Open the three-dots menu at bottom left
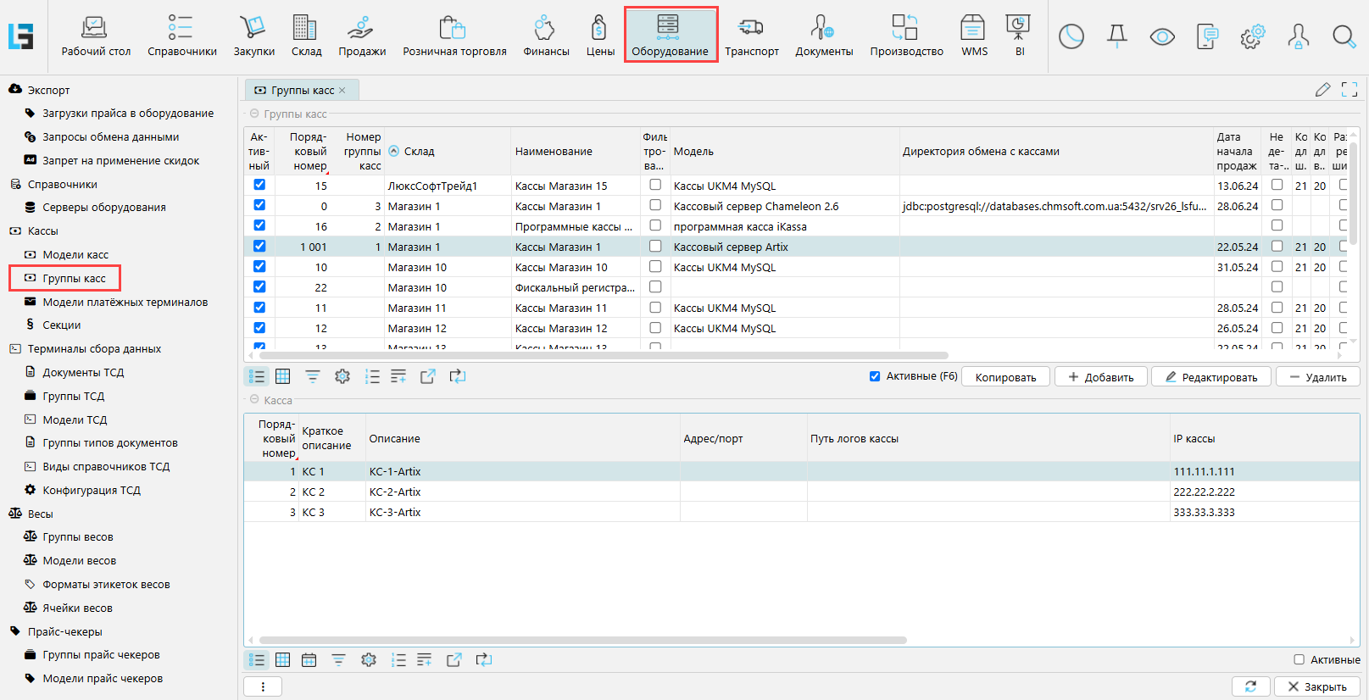Screen dimensions: 1369x700 click(263, 686)
